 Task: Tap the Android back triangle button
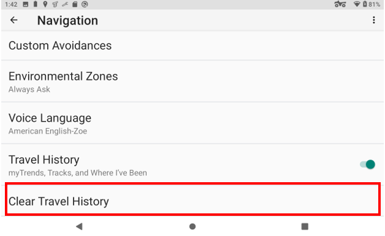coord(79,226)
